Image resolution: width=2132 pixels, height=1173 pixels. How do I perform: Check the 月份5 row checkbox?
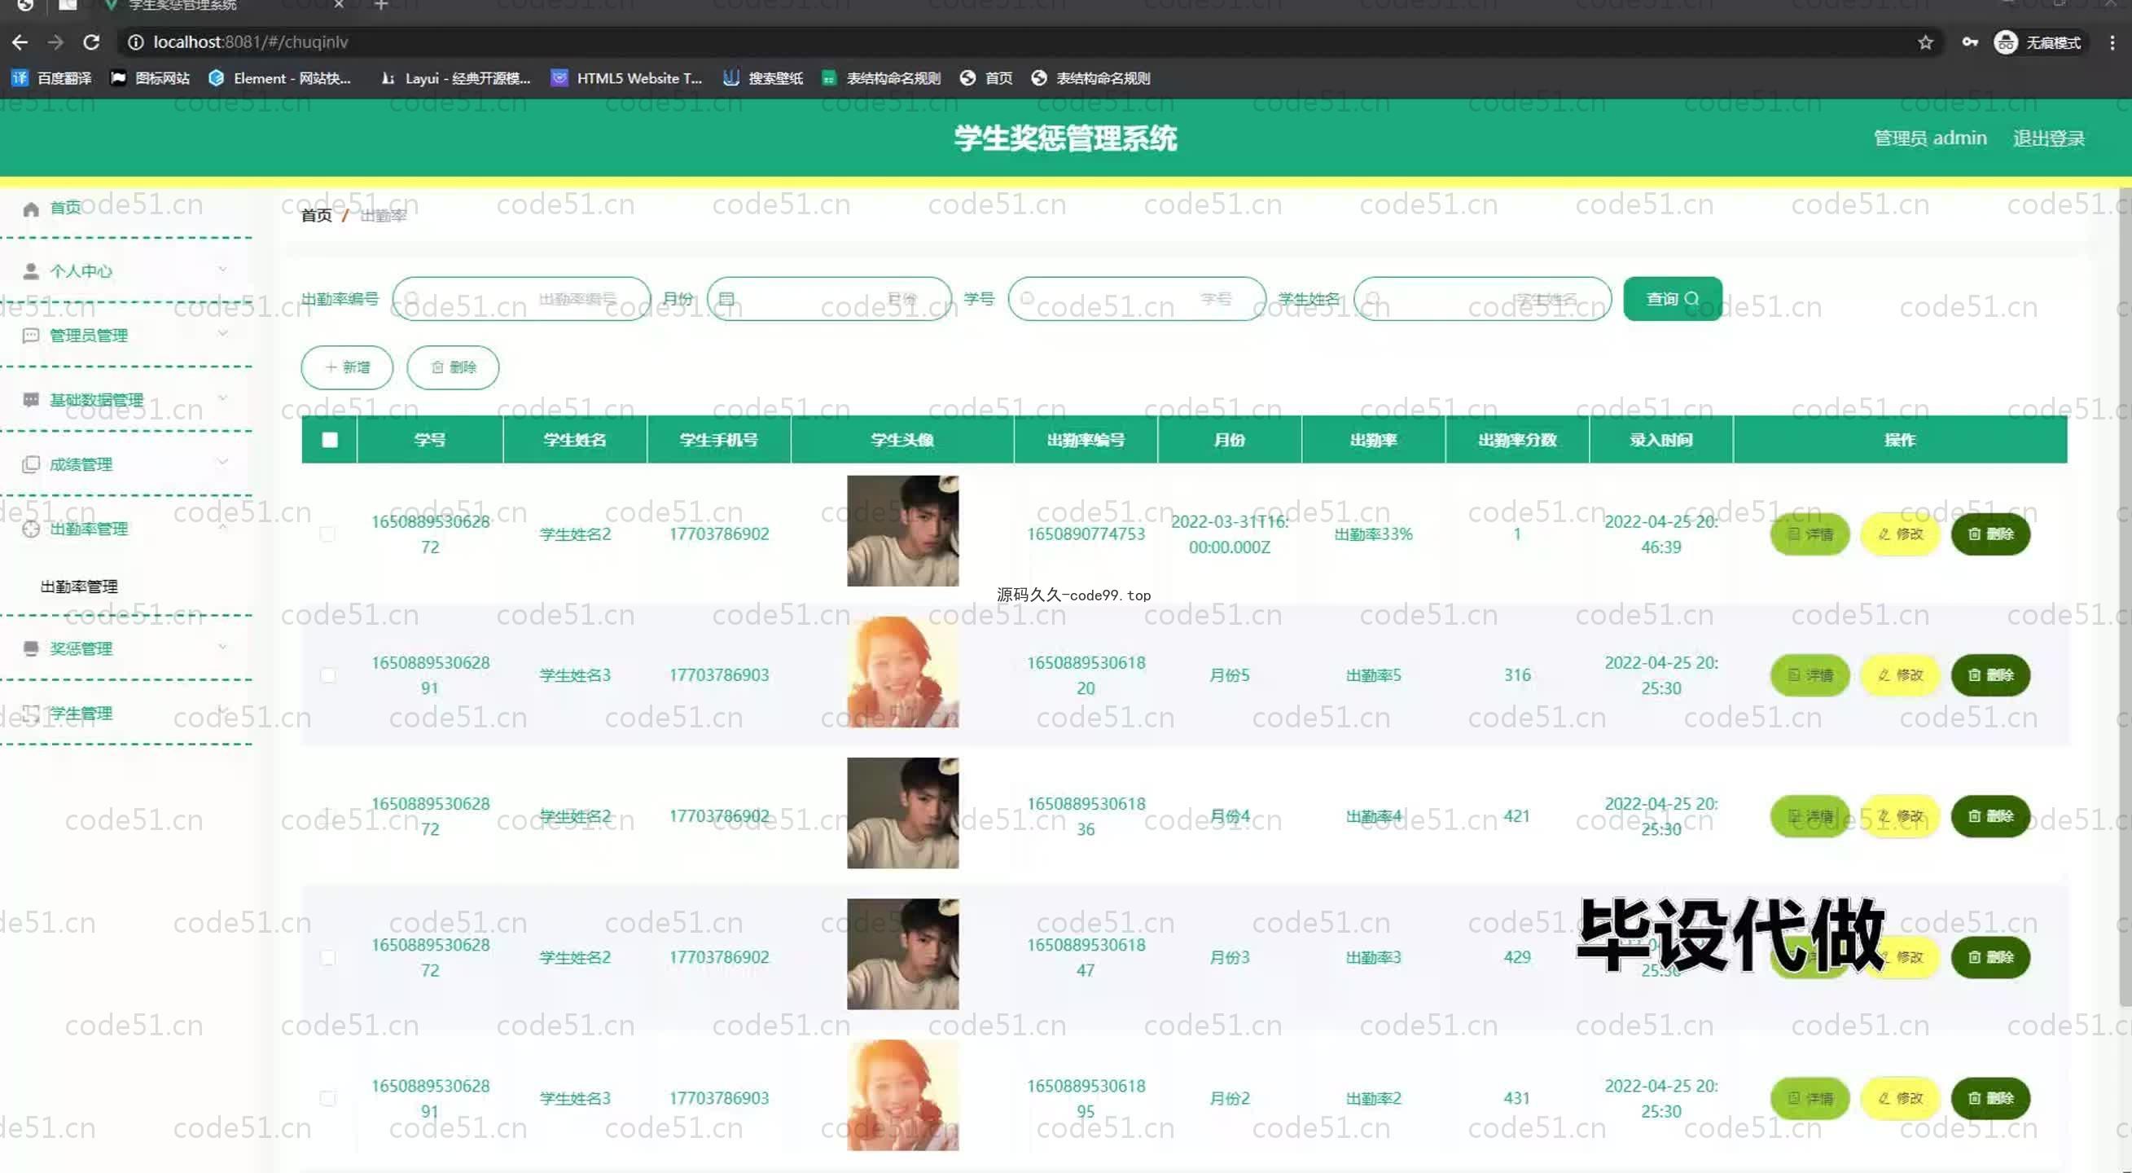coord(327,675)
